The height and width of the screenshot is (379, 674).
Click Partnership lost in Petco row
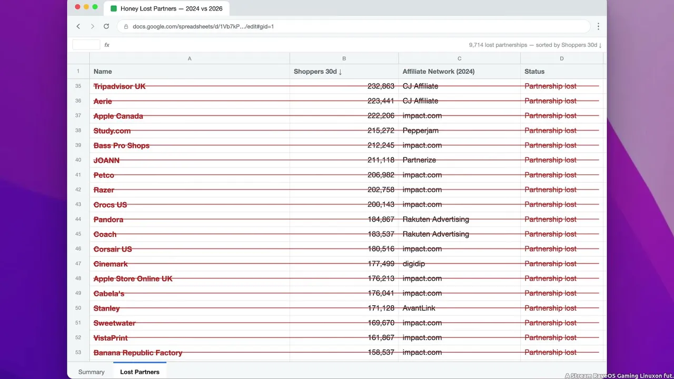tap(550, 175)
